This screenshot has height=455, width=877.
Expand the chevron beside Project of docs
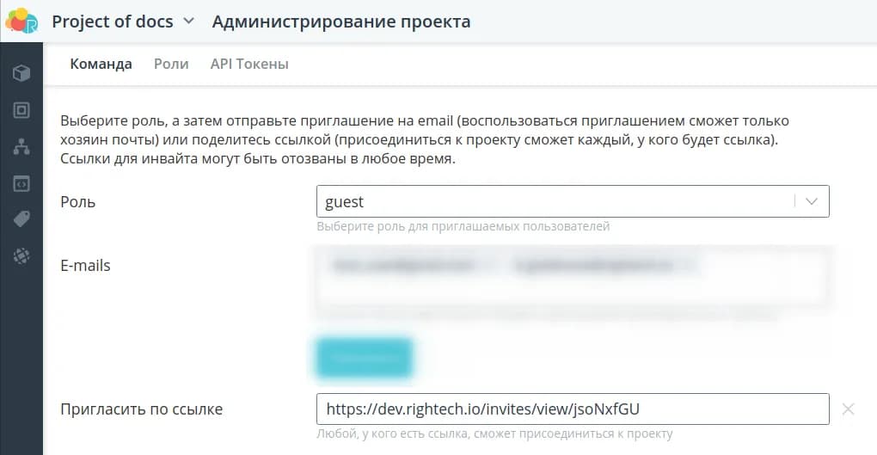[189, 22]
